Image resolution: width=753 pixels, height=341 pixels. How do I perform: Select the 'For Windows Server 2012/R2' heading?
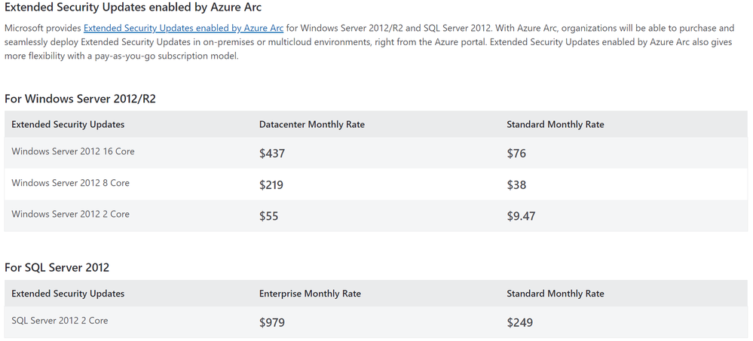pos(80,99)
